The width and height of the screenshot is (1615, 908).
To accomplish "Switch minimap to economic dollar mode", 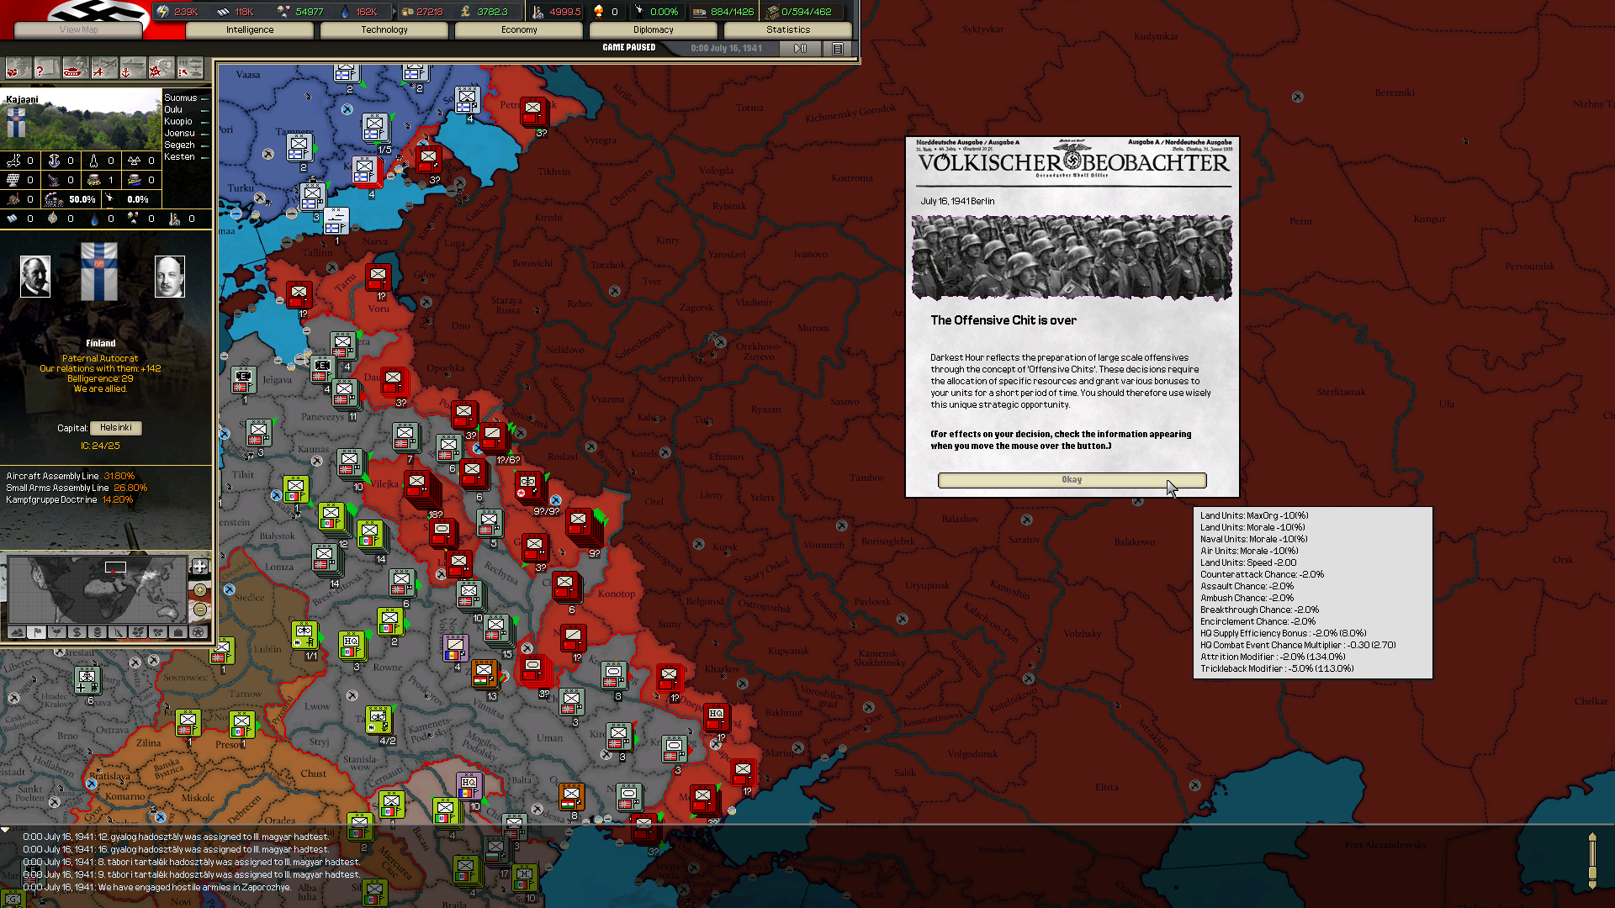I will coord(77,632).
